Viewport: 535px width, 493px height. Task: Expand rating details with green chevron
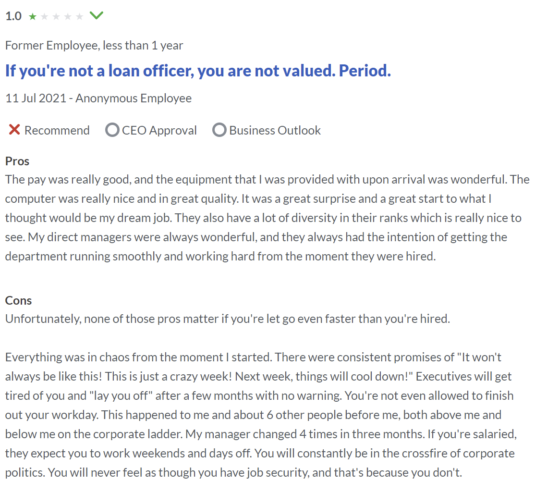[96, 15]
